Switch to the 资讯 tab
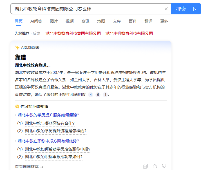This screenshot has width=201, height=170. point(85,21)
